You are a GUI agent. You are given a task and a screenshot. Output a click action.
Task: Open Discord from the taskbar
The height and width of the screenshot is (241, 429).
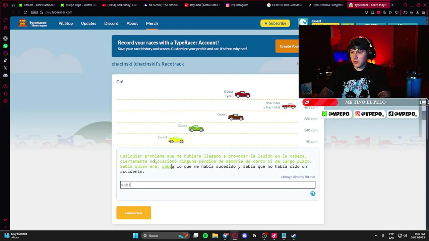click(245, 236)
